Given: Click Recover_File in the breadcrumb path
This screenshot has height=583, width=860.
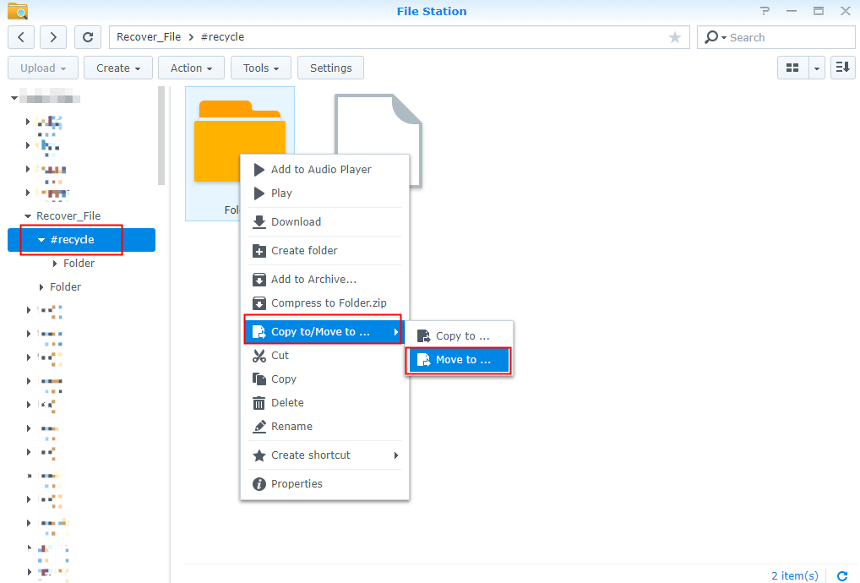Looking at the screenshot, I should click(x=149, y=37).
